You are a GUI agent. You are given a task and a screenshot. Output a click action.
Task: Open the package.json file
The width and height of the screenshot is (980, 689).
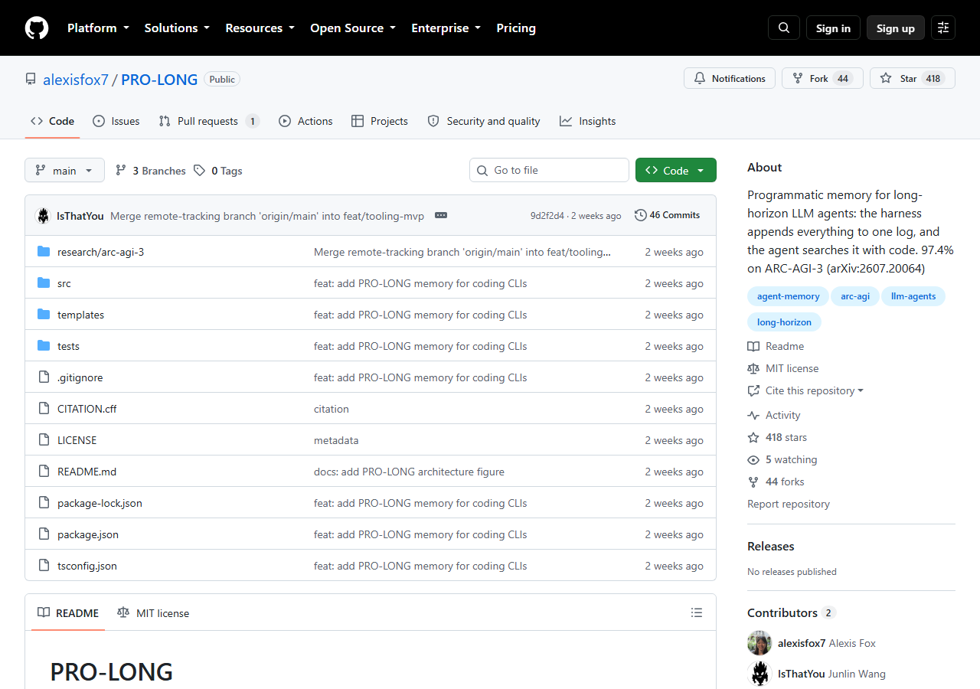pos(88,534)
